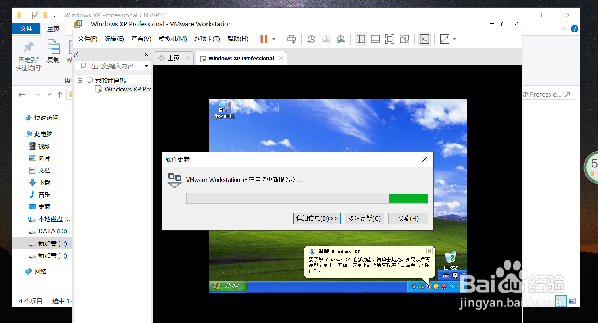Click the yellow security shield tray icon
Screen dimensions: 598x323
pyautogui.click(x=436, y=287)
